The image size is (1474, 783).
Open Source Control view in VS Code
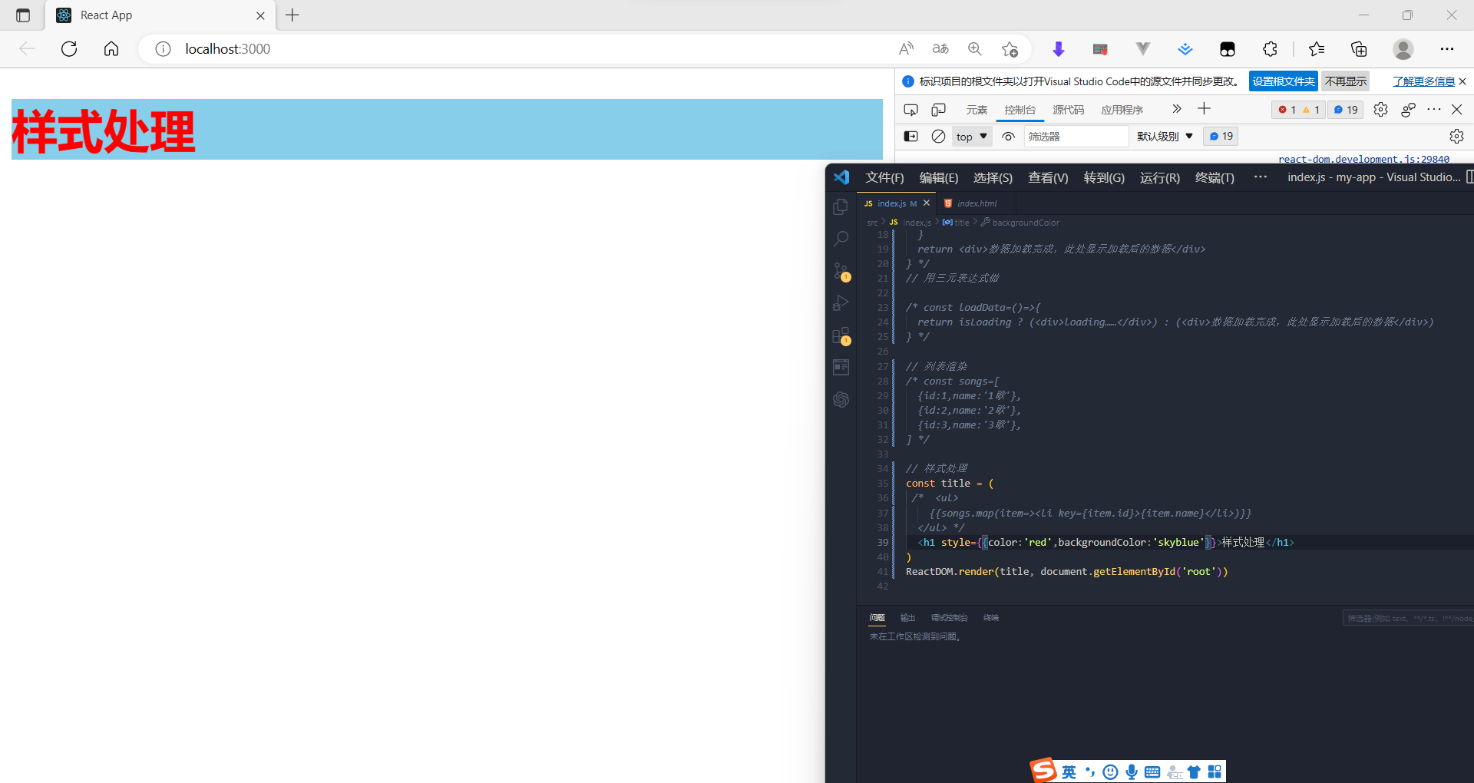click(841, 272)
